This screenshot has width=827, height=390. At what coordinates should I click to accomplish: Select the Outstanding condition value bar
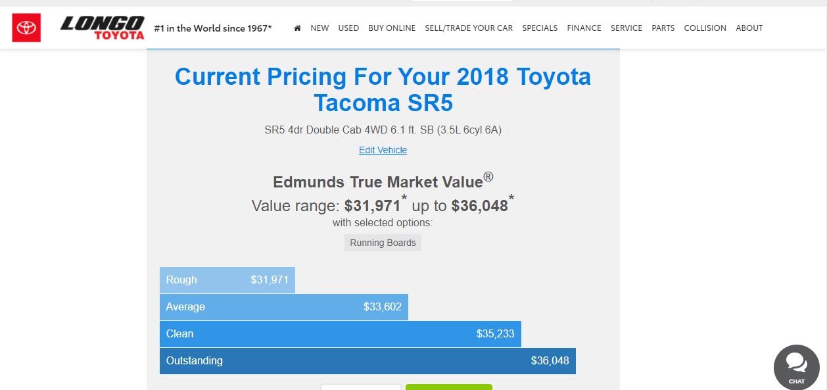[x=367, y=361]
